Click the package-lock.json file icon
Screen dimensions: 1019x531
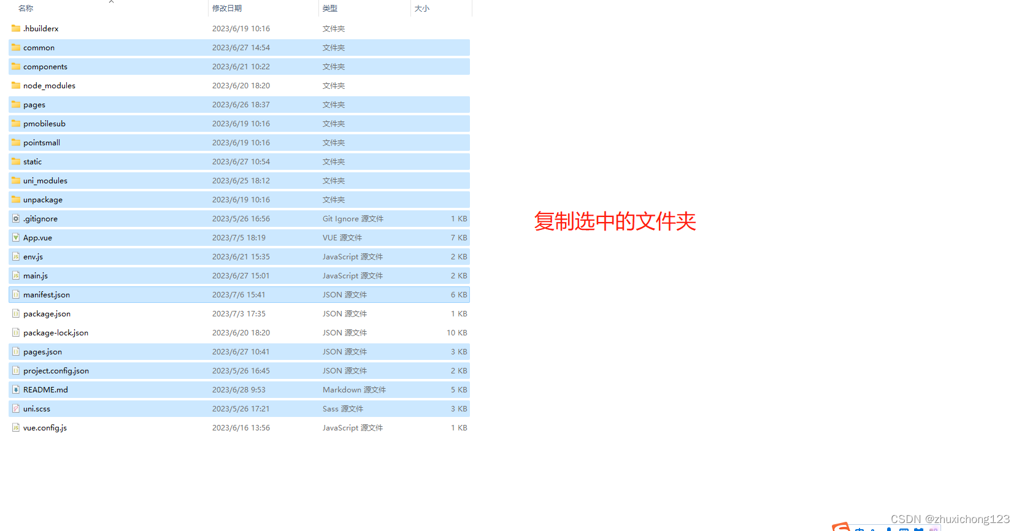click(x=16, y=332)
